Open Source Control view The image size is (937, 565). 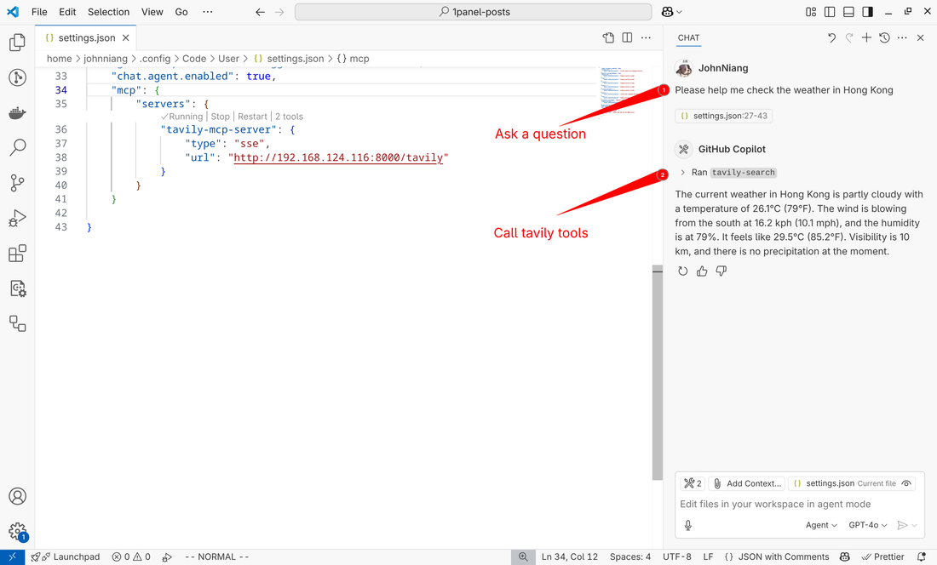coord(17,183)
